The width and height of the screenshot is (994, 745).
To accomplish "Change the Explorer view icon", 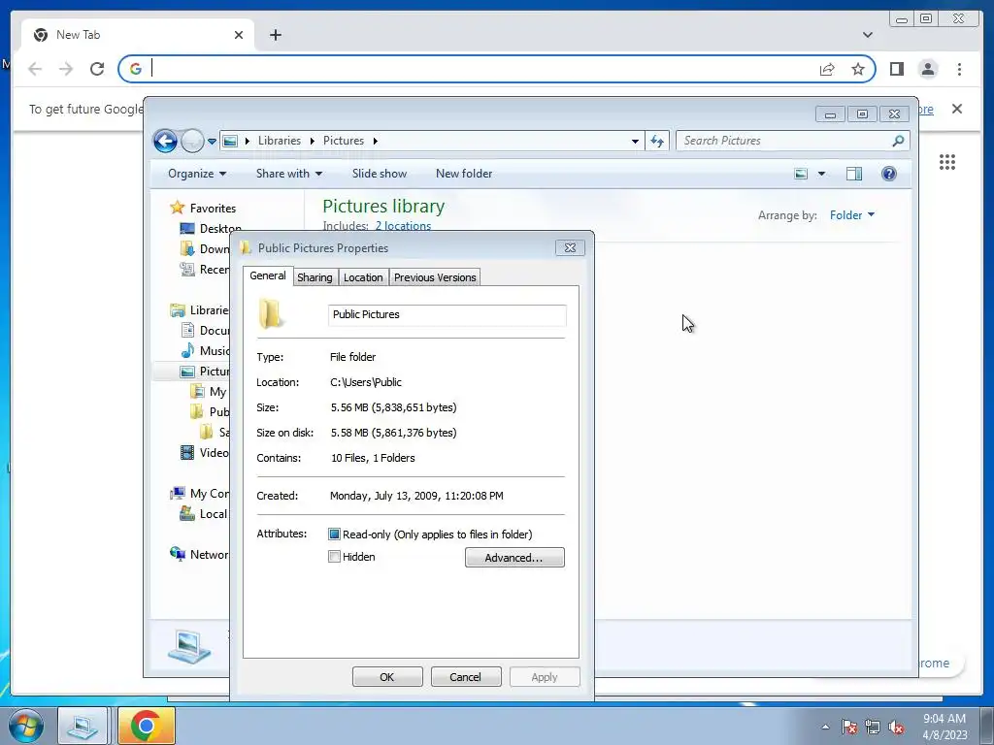I will coord(801,174).
